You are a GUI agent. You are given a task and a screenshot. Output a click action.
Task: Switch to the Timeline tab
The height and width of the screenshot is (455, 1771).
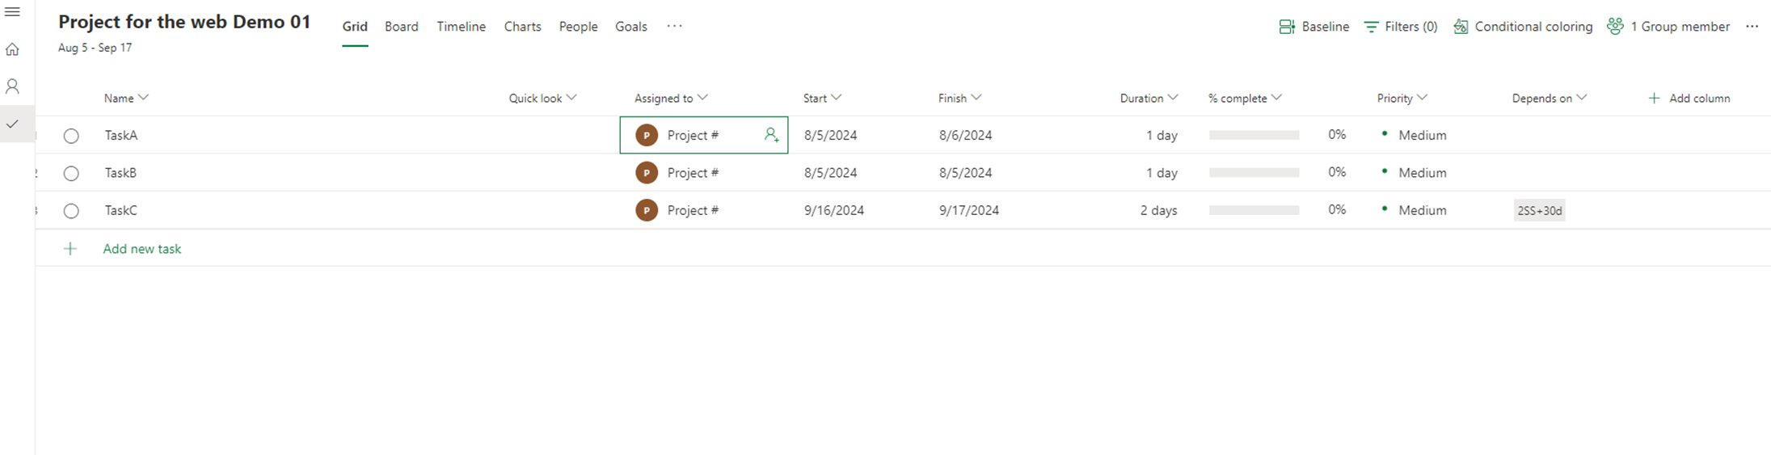(x=462, y=27)
